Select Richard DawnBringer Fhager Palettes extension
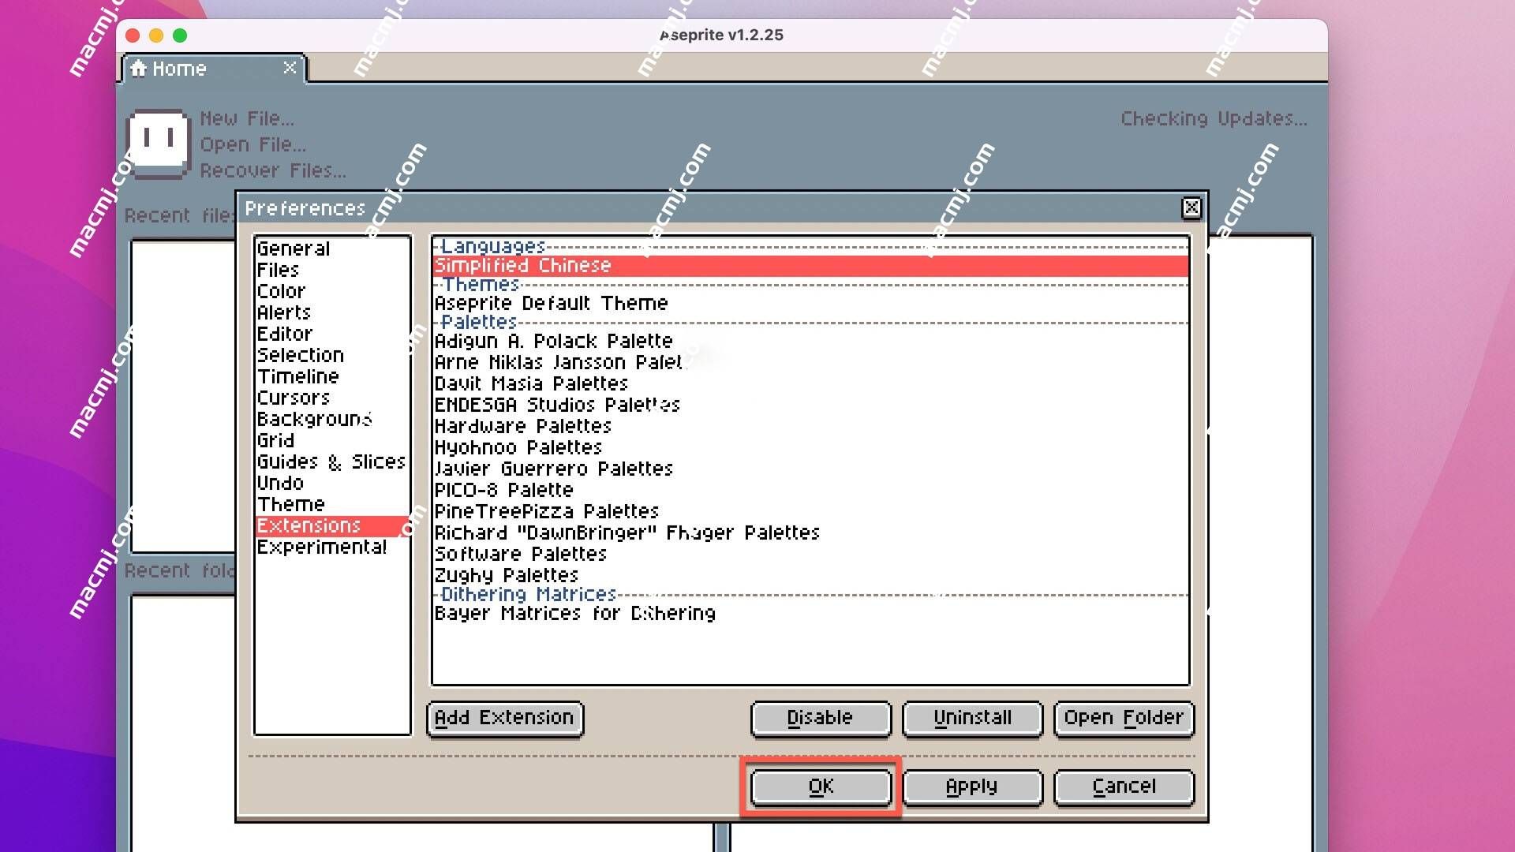Screen dimensions: 1515x852 click(810, 532)
